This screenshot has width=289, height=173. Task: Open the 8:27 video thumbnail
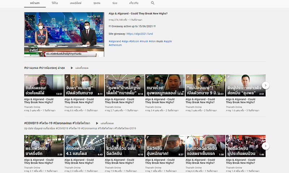(165, 146)
